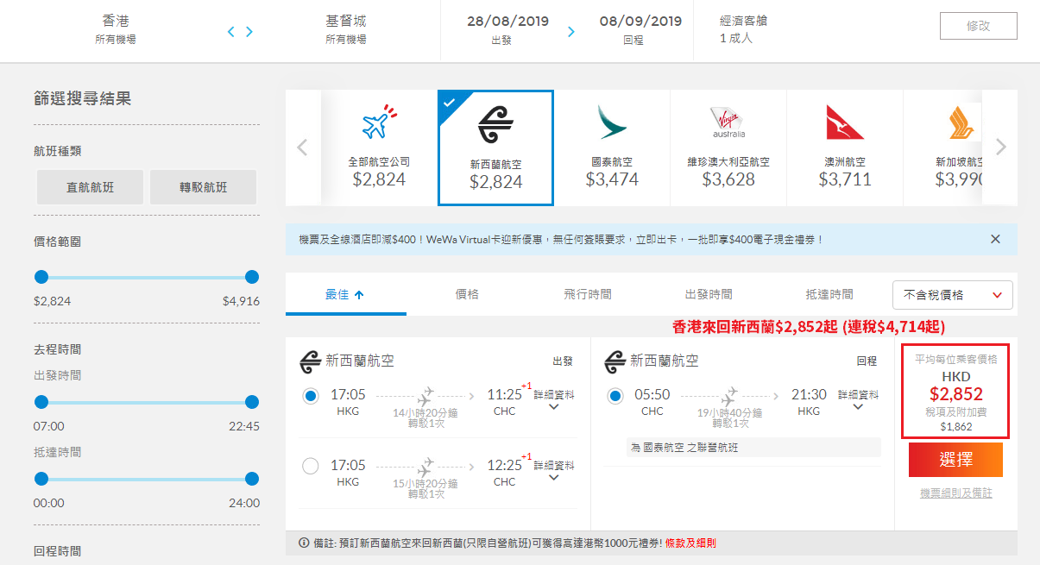
Task: Close the WeWa promotion banner
Action: pyautogui.click(x=995, y=239)
